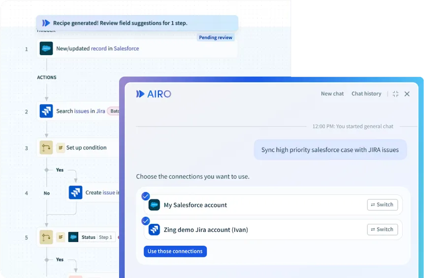Click the Salesforce icon in step 1
This screenshot has width=443, height=278.
point(46,48)
